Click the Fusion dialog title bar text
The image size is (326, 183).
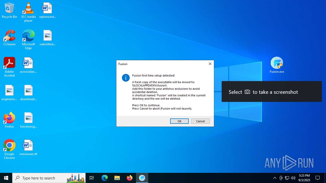123,64
